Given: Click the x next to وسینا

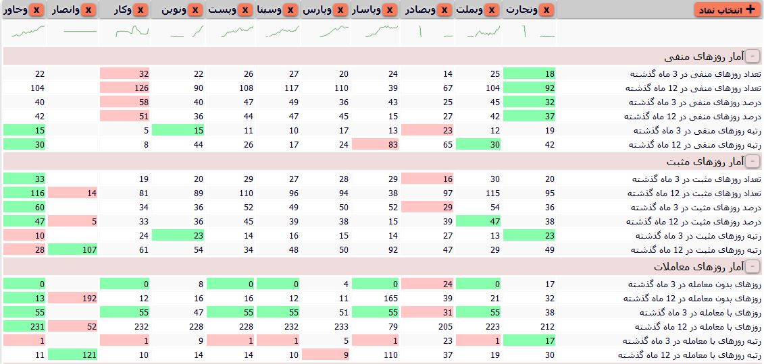Looking at the screenshot, I should 290,10.
